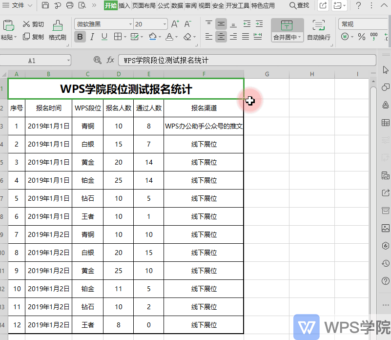Click the select-all corner triangle
The image size is (391, 340).
(4, 74)
